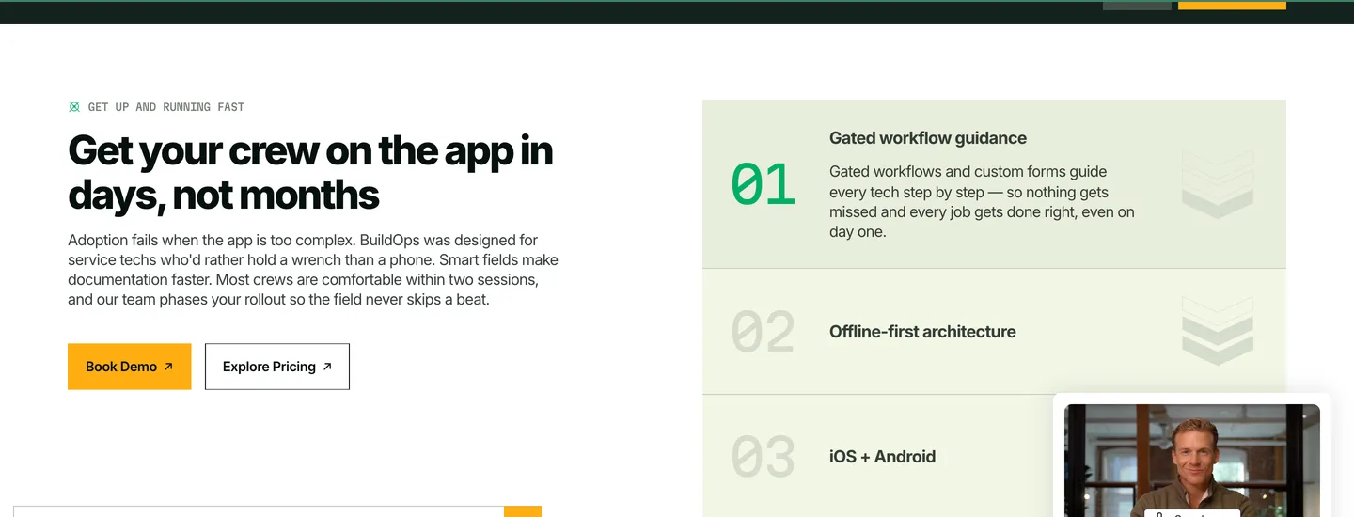1354x517 pixels.
Task: Click the orange button beside the bottom input
Action: pyautogui.click(x=523, y=511)
